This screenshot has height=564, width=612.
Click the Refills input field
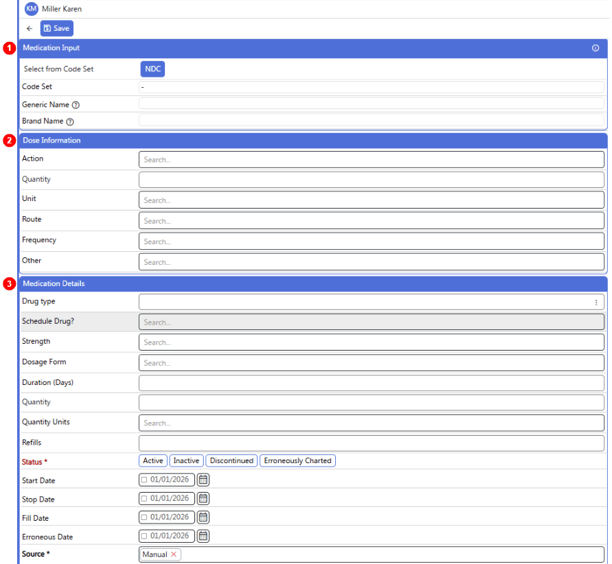pos(372,443)
